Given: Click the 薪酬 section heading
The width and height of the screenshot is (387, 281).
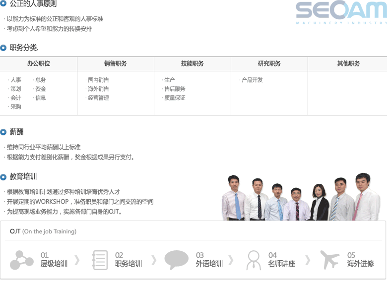Looking at the screenshot, I should pyautogui.click(x=16, y=132).
